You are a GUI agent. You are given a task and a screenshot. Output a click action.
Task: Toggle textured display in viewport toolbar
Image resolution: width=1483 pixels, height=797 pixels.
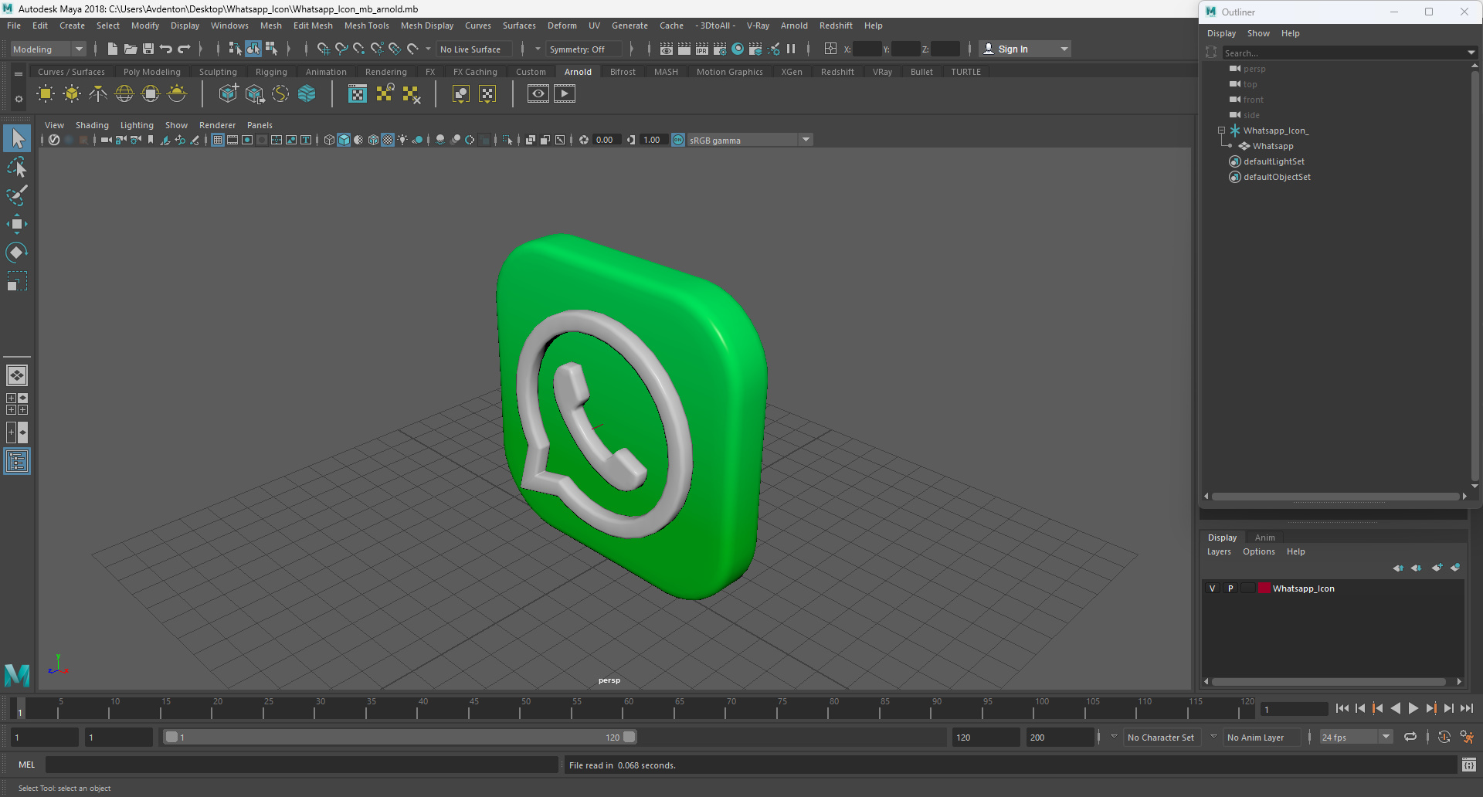pos(388,140)
